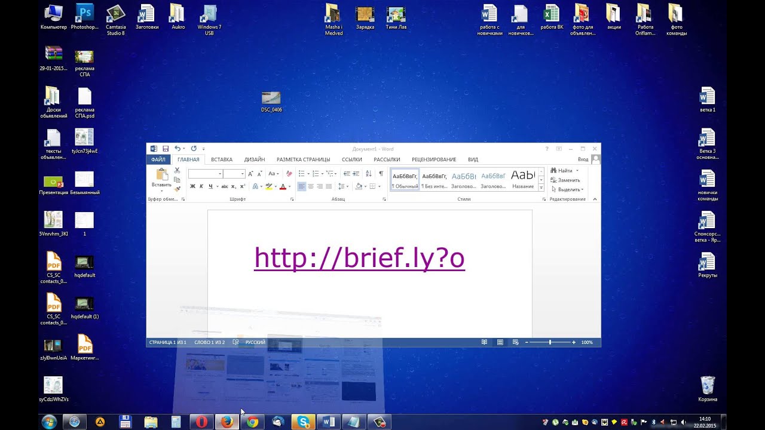Toggle Strikethrough (abc) formatting
765x430 pixels.
(225, 186)
